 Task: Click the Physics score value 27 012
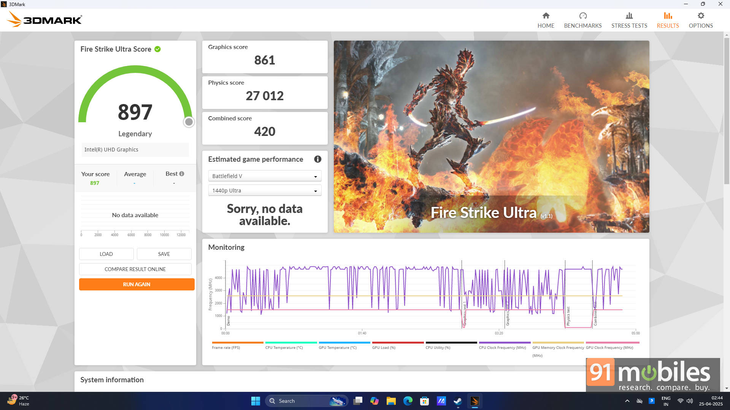point(265,96)
